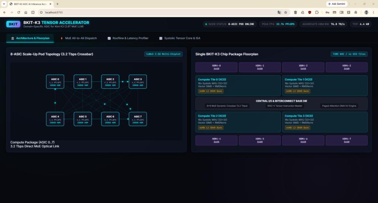Click the layout grid toolbar icon
This screenshot has width=378, height=203.
coord(348,12)
